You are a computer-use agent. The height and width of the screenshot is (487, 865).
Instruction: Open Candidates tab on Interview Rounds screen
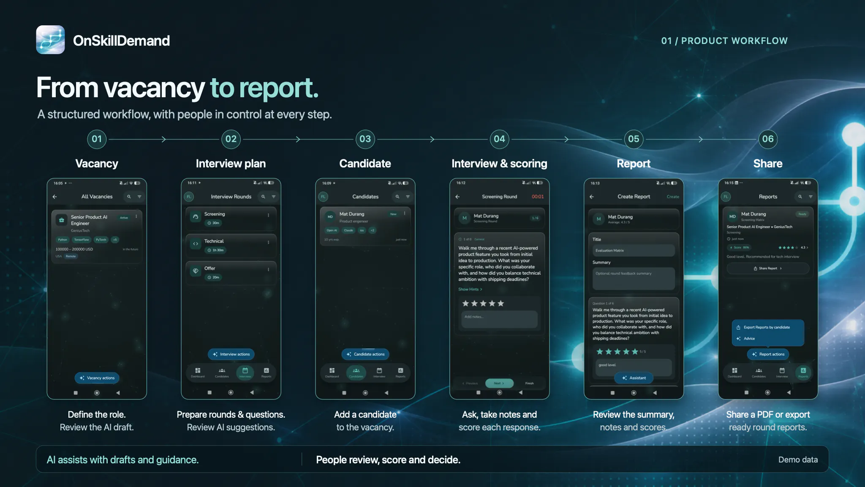(x=222, y=372)
